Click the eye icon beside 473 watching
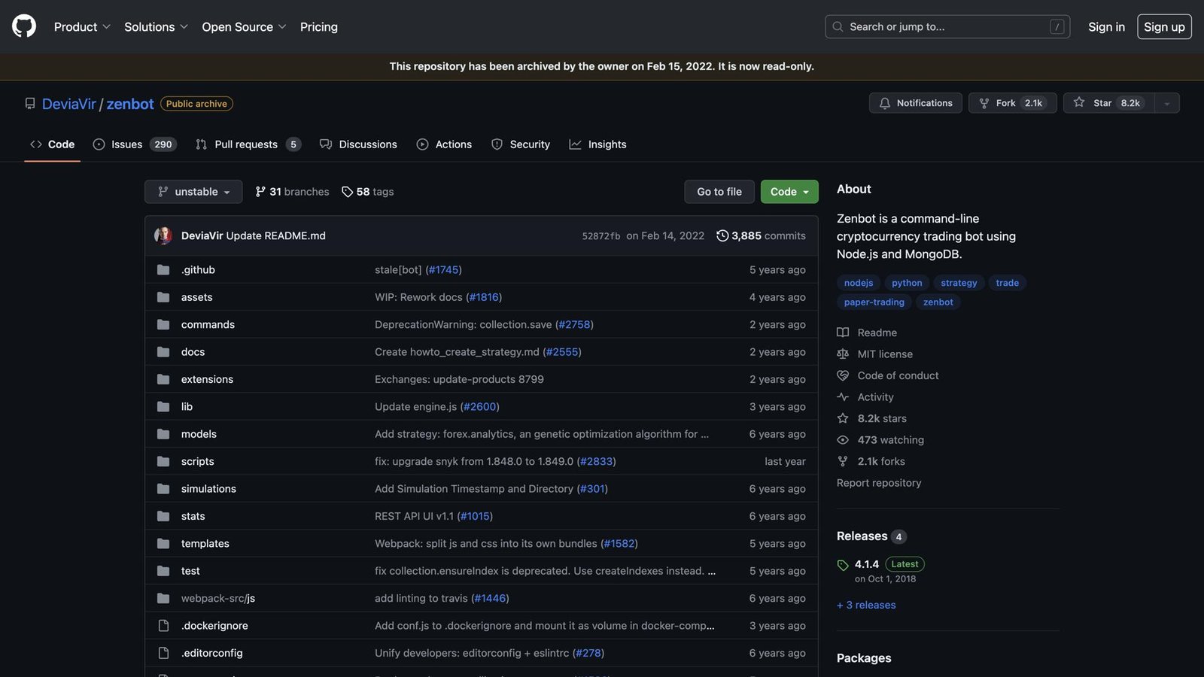 (x=843, y=439)
